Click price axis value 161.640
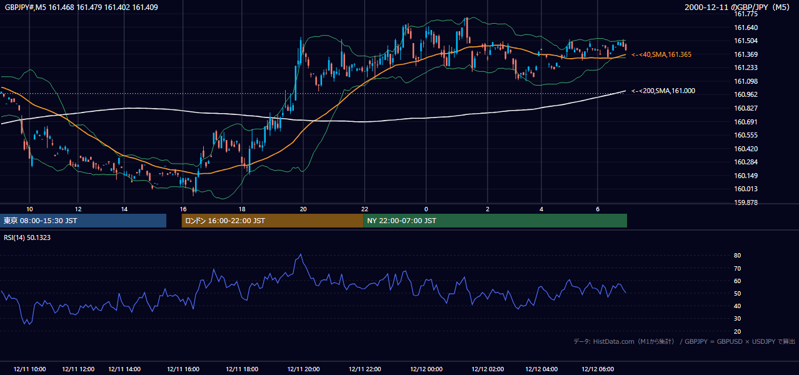The image size is (799, 375). tap(746, 27)
